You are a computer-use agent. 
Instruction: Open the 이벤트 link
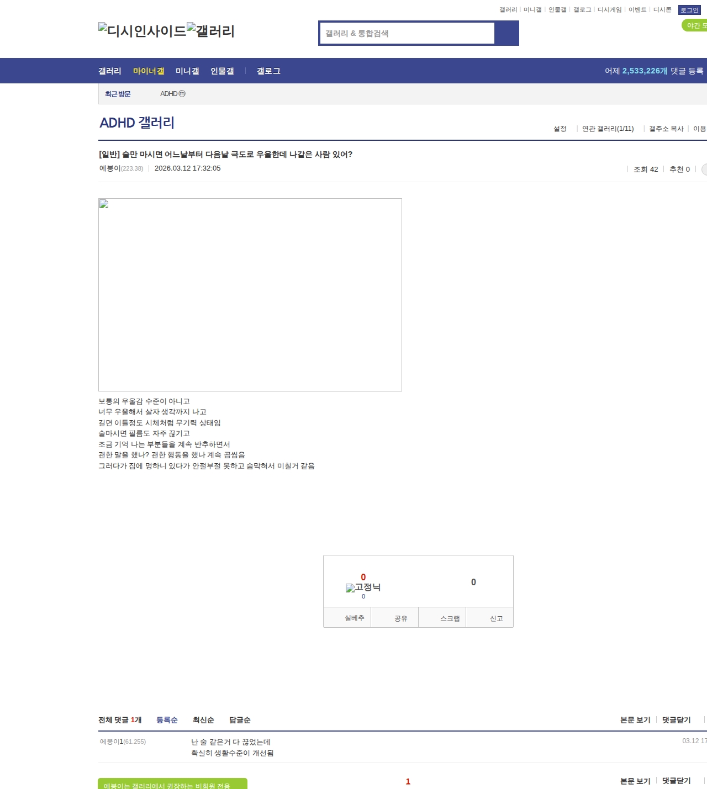pos(637,10)
